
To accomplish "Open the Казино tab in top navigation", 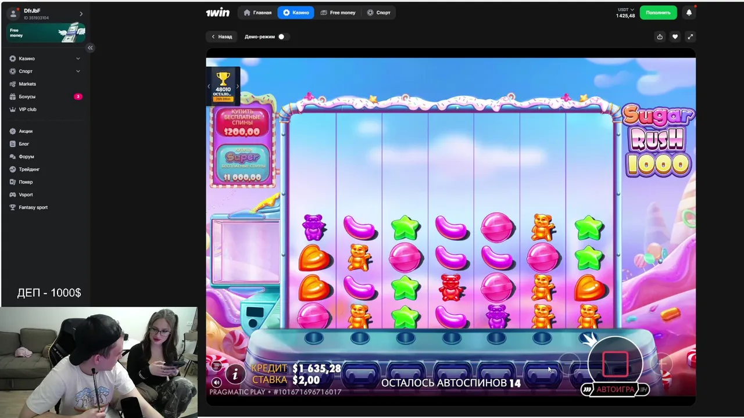I will (x=296, y=12).
